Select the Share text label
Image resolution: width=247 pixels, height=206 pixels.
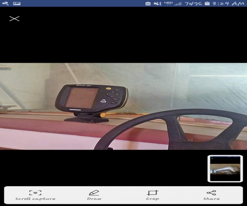coord(211,199)
